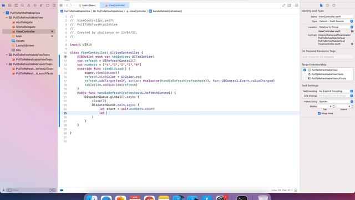Select the ViewController editor tab

(x=115, y=5)
